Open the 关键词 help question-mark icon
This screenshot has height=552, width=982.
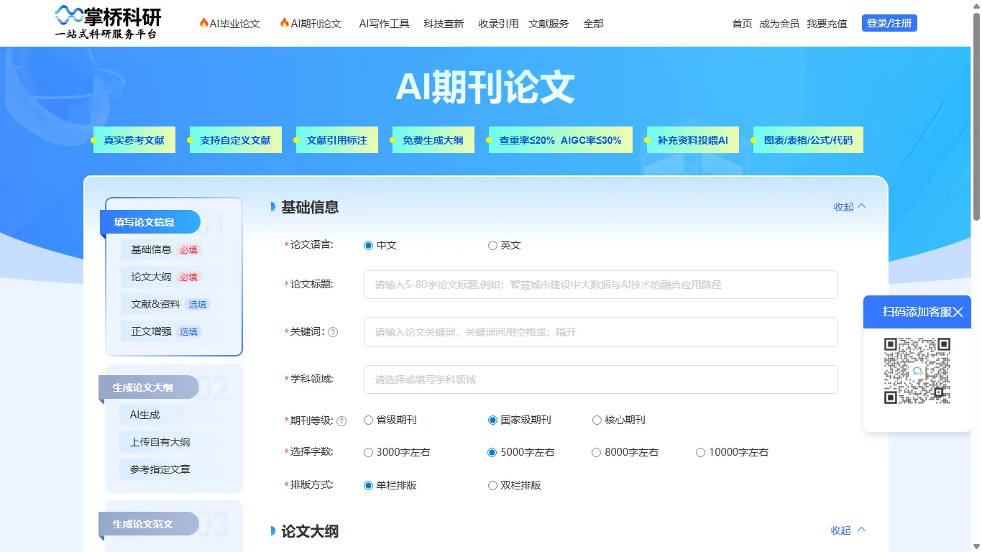pos(333,331)
